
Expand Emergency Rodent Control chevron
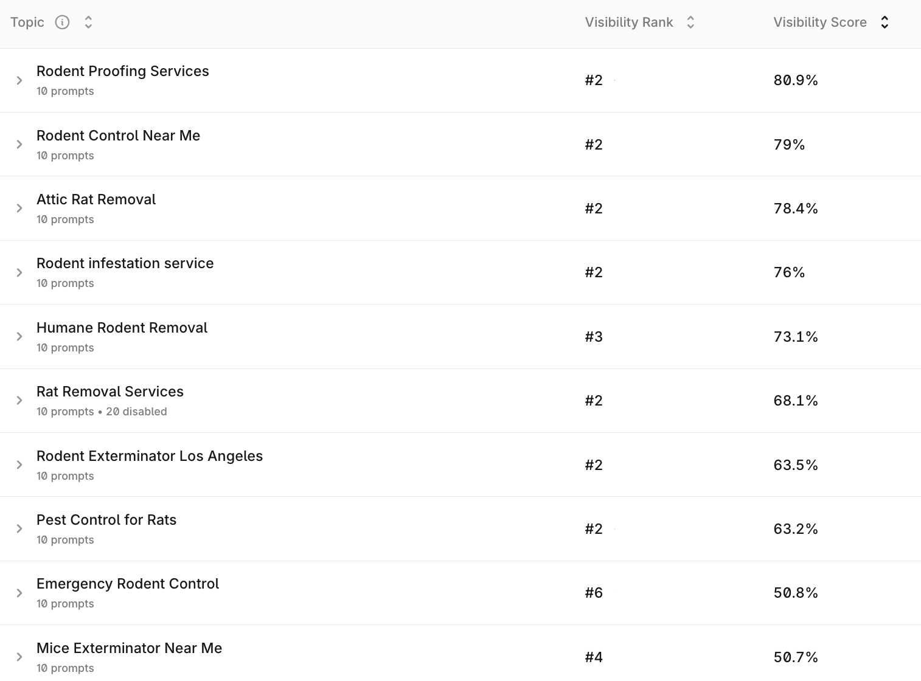[19, 593]
